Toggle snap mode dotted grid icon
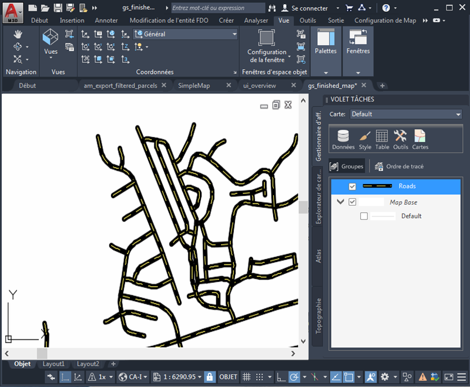 coord(260,377)
